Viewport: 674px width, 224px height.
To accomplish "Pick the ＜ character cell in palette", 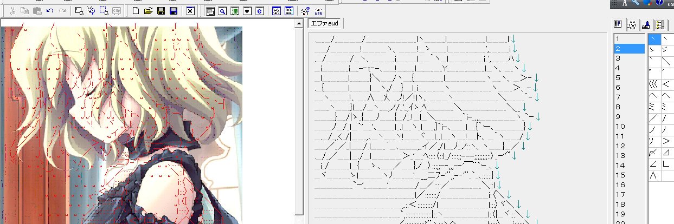I will [666, 84].
